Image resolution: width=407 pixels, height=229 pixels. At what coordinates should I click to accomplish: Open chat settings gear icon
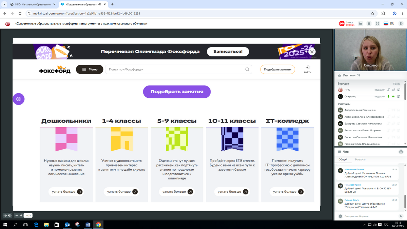401,152
